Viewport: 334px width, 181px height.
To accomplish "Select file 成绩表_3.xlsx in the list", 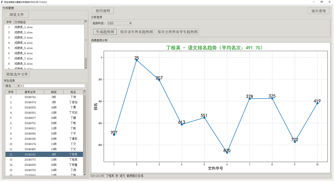I will click(x=23, y=38).
